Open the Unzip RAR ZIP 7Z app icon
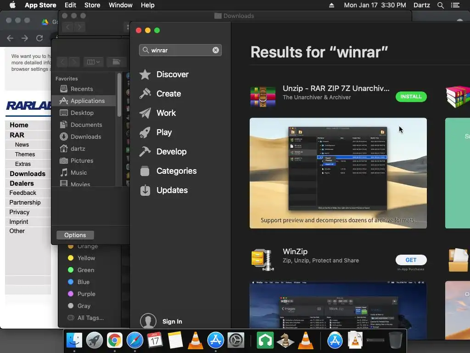 [x=263, y=97]
